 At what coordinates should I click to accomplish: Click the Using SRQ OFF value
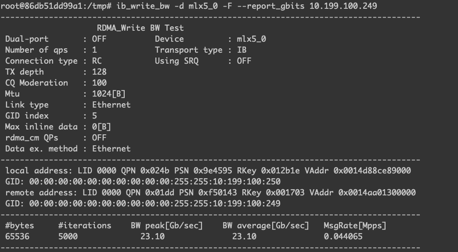pyautogui.click(x=244, y=61)
